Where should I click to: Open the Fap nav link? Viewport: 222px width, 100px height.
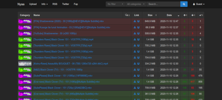tap(76, 4)
